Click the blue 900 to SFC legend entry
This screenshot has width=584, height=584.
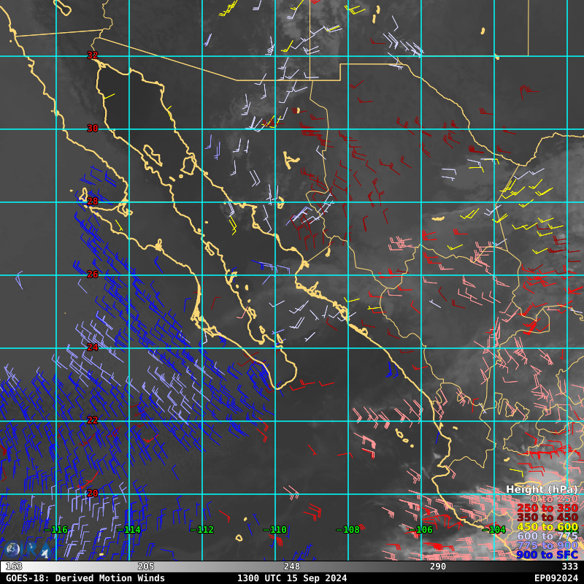[547, 555]
